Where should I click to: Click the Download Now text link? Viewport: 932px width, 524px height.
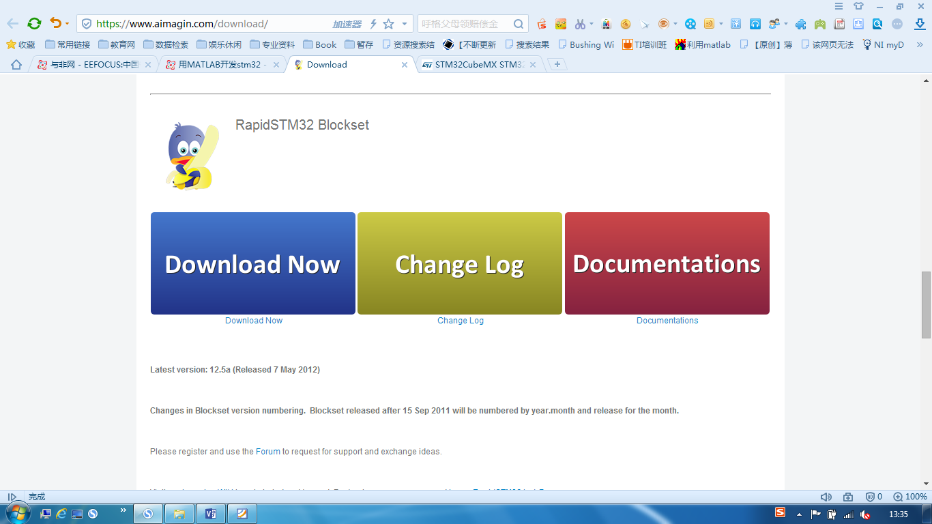tap(254, 321)
